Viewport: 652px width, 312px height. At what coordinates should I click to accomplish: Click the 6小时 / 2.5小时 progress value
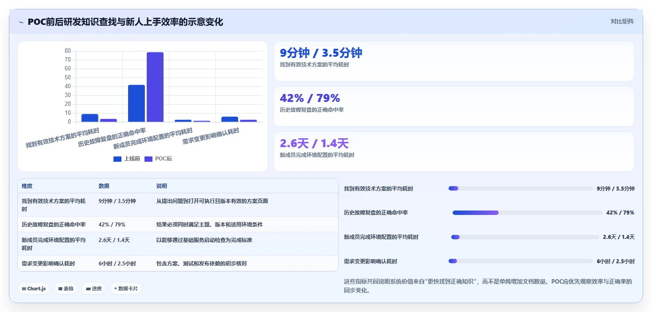[x=616, y=261]
